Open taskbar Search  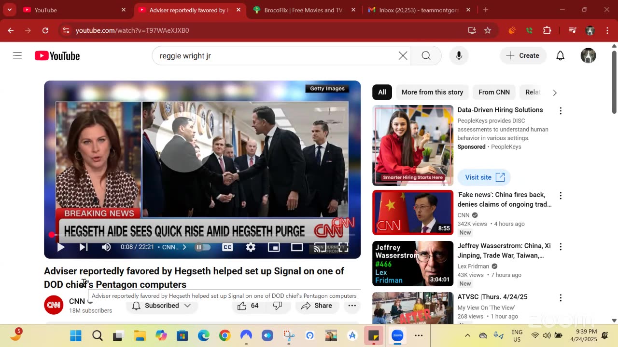pyautogui.click(x=97, y=335)
